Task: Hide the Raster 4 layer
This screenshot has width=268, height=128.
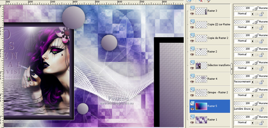Action: 192,82
